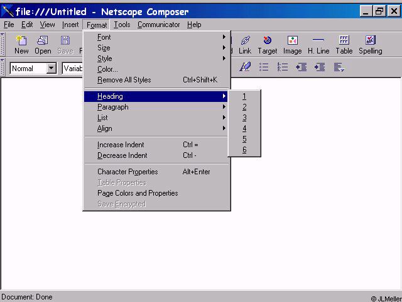Choose Decrease Indent menu item
This screenshot has height=302, width=402.
click(156, 155)
